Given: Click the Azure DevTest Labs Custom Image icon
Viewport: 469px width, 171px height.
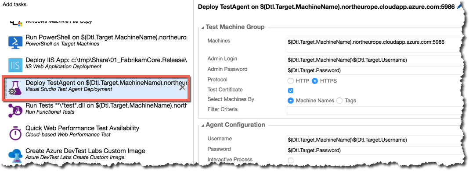Looking at the screenshot, I should click(x=15, y=156).
